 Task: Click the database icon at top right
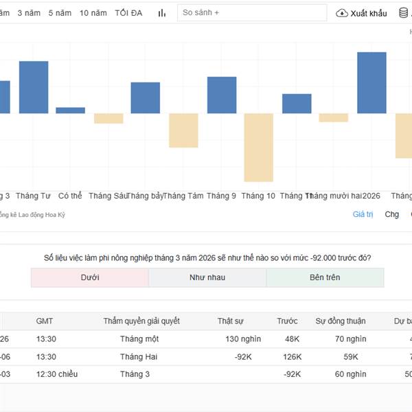click(x=404, y=13)
